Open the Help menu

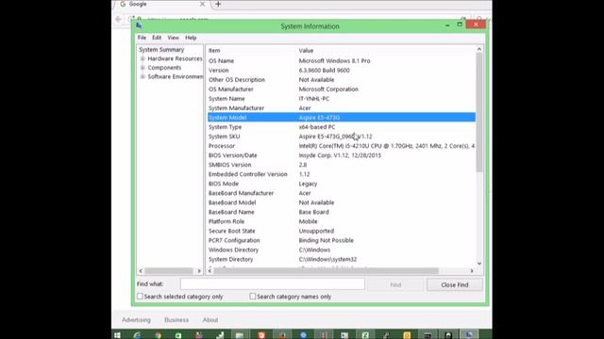coord(191,38)
